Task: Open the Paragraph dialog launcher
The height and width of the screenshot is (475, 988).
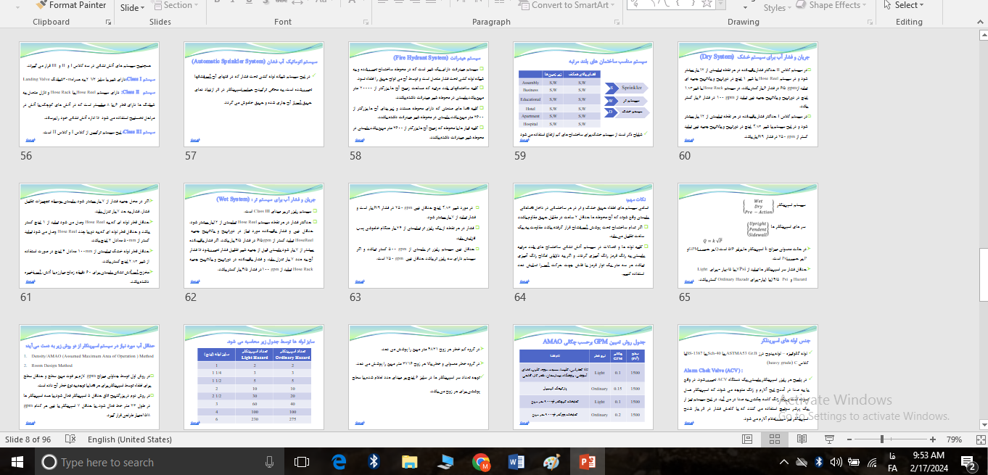Action: click(617, 22)
